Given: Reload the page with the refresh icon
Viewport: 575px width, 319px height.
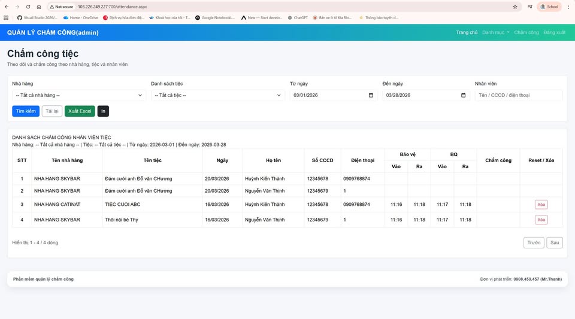Looking at the screenshot, I should tap(28, 7).
